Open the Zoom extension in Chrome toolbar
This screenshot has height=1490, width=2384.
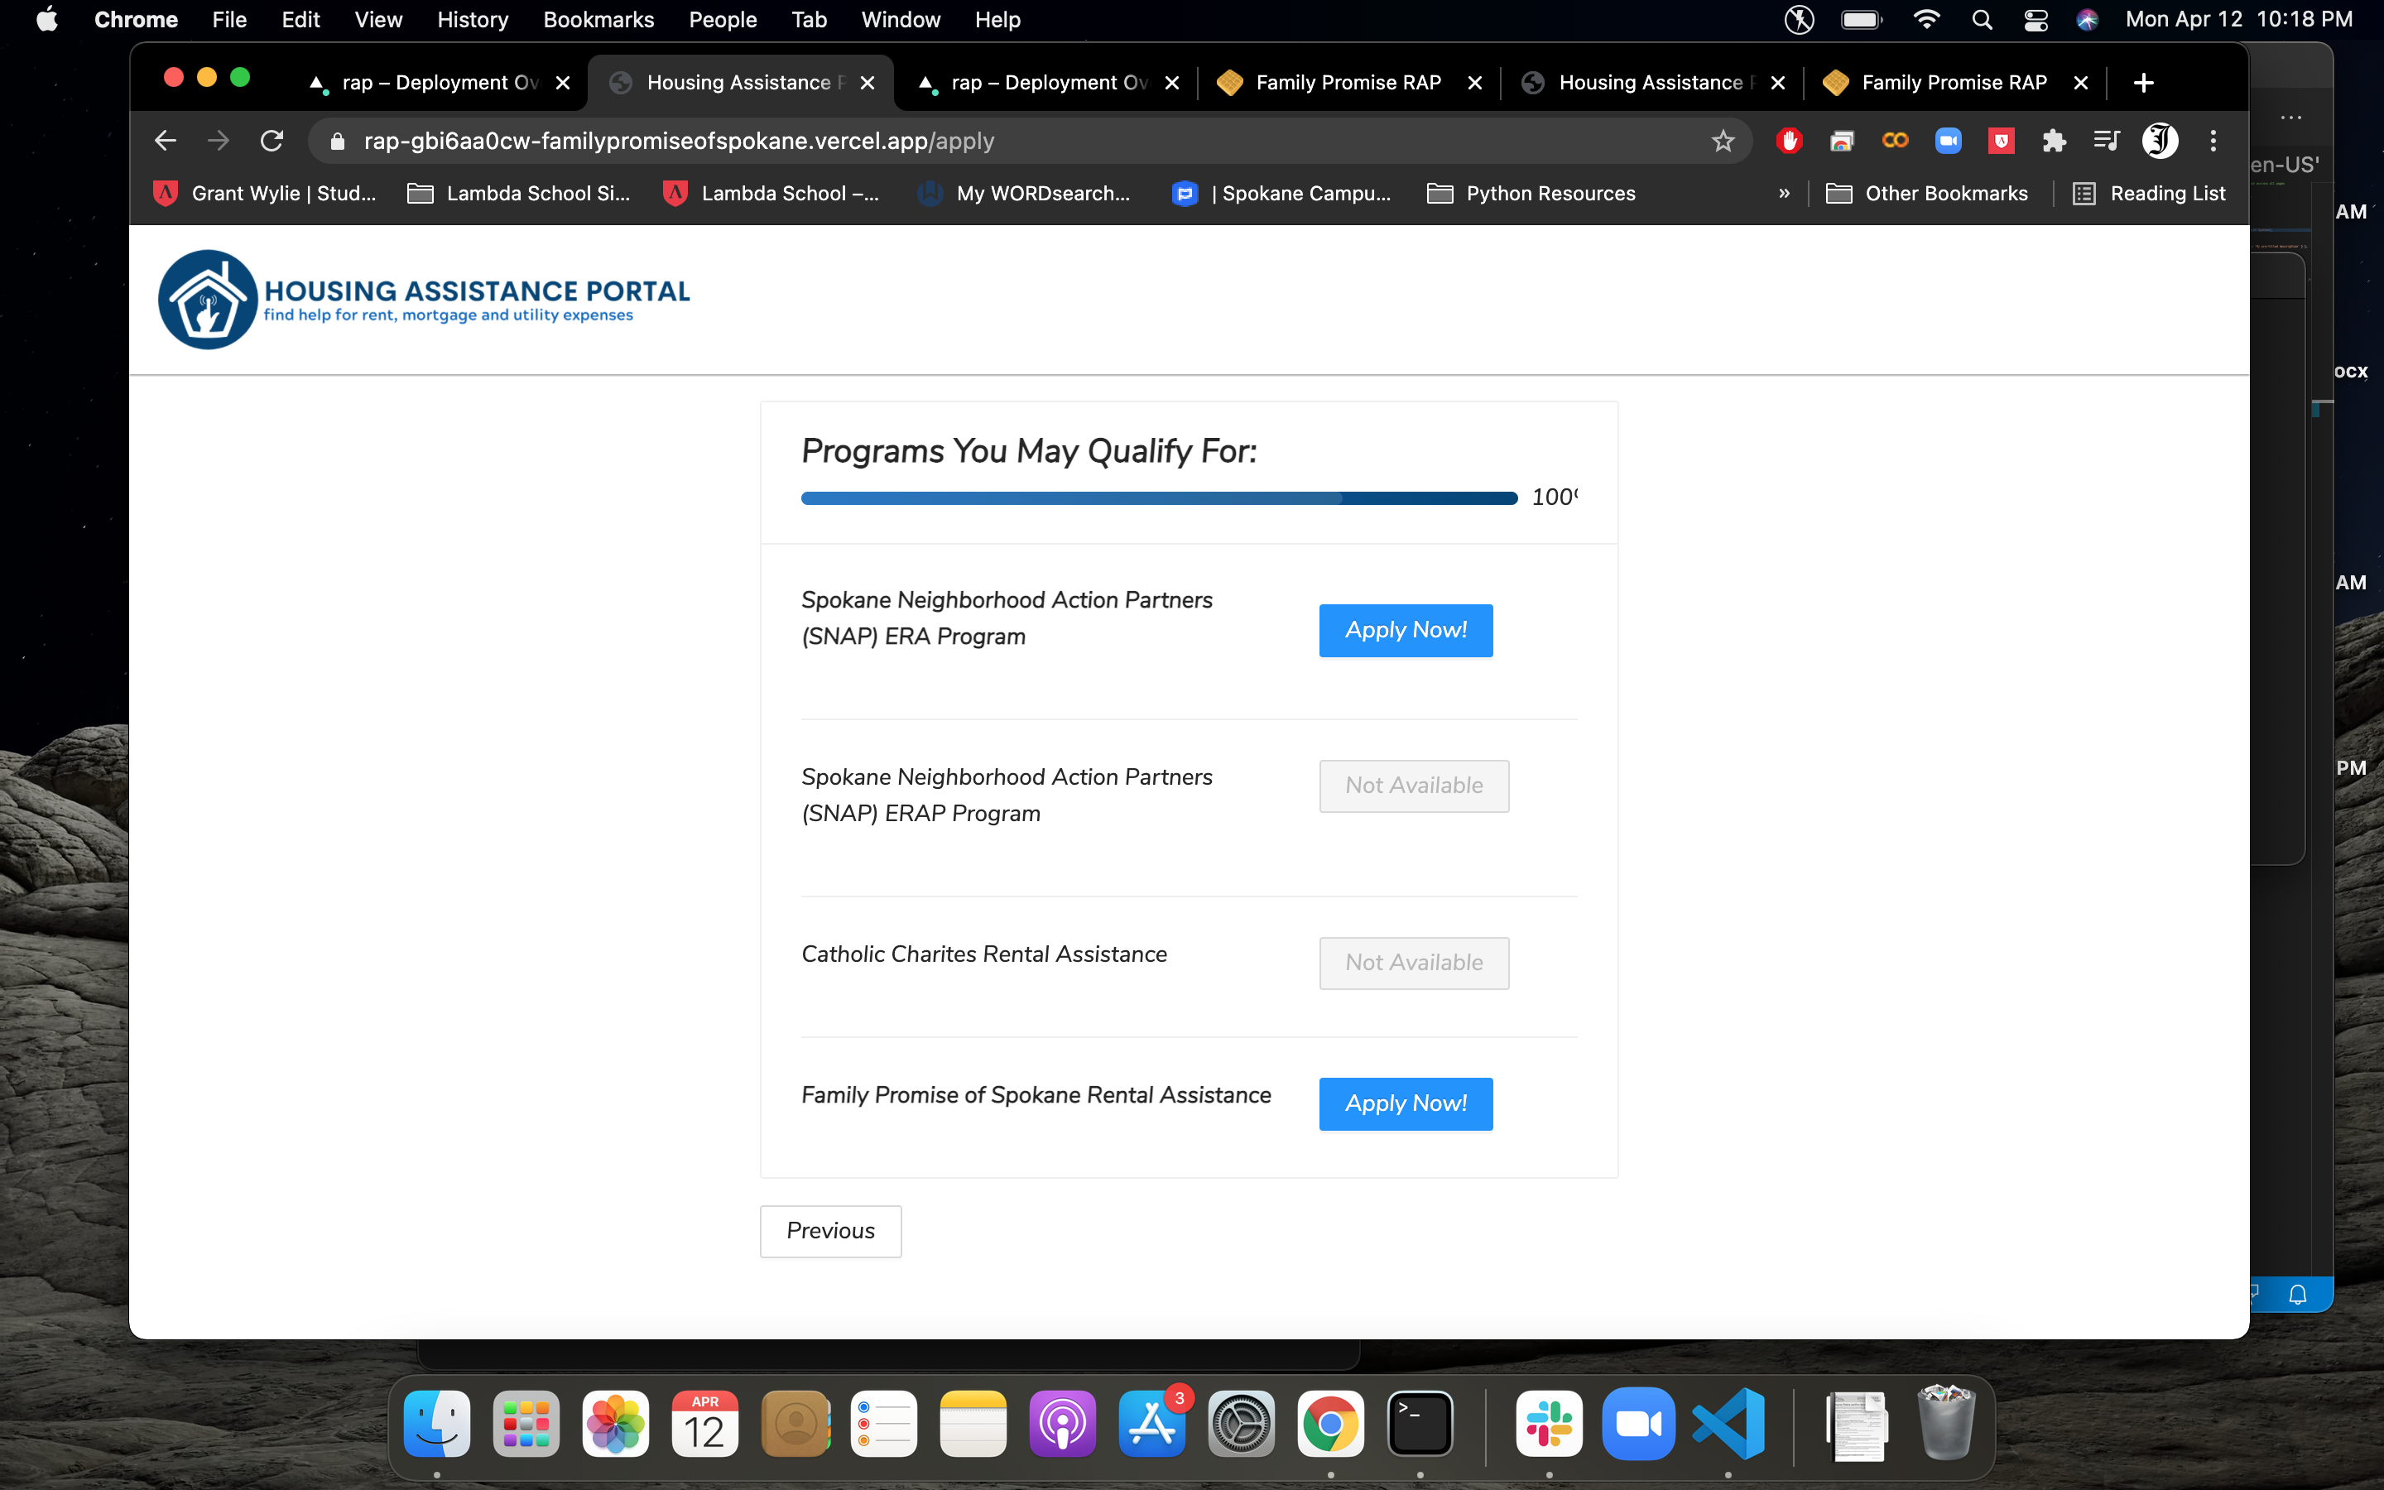[x=1948, y=141]
